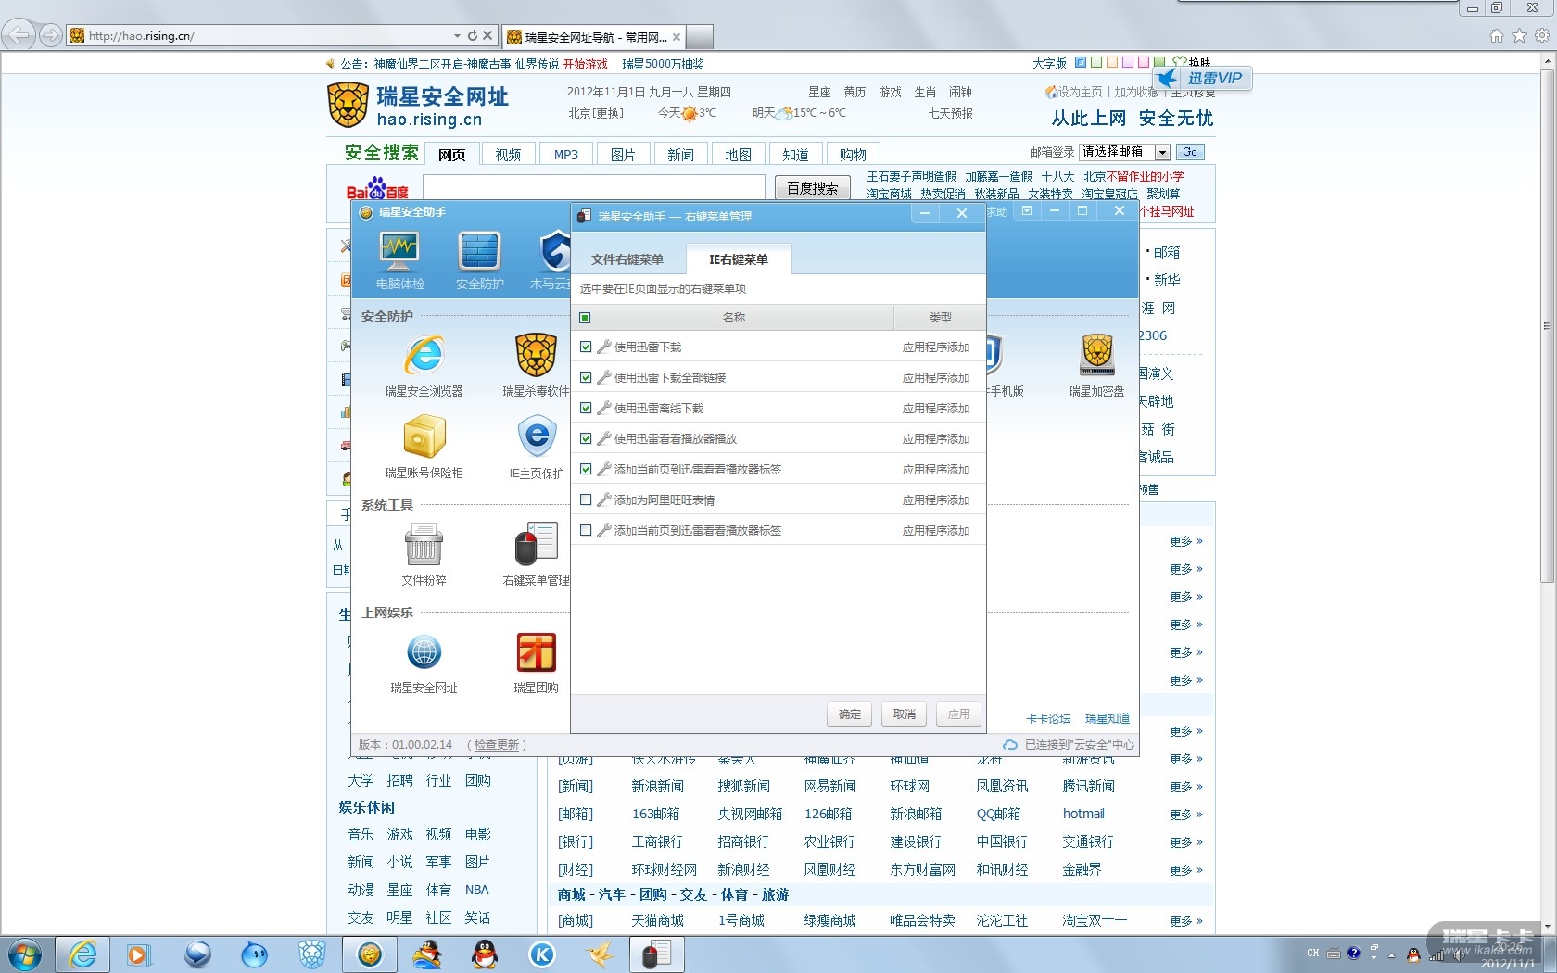
Task: Confirm with the 确定 button
Action: pos(850,714)
